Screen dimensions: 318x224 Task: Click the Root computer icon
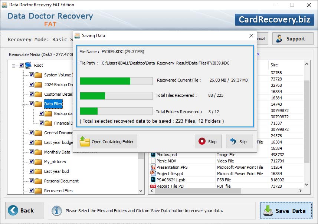[x=28, y=65]
